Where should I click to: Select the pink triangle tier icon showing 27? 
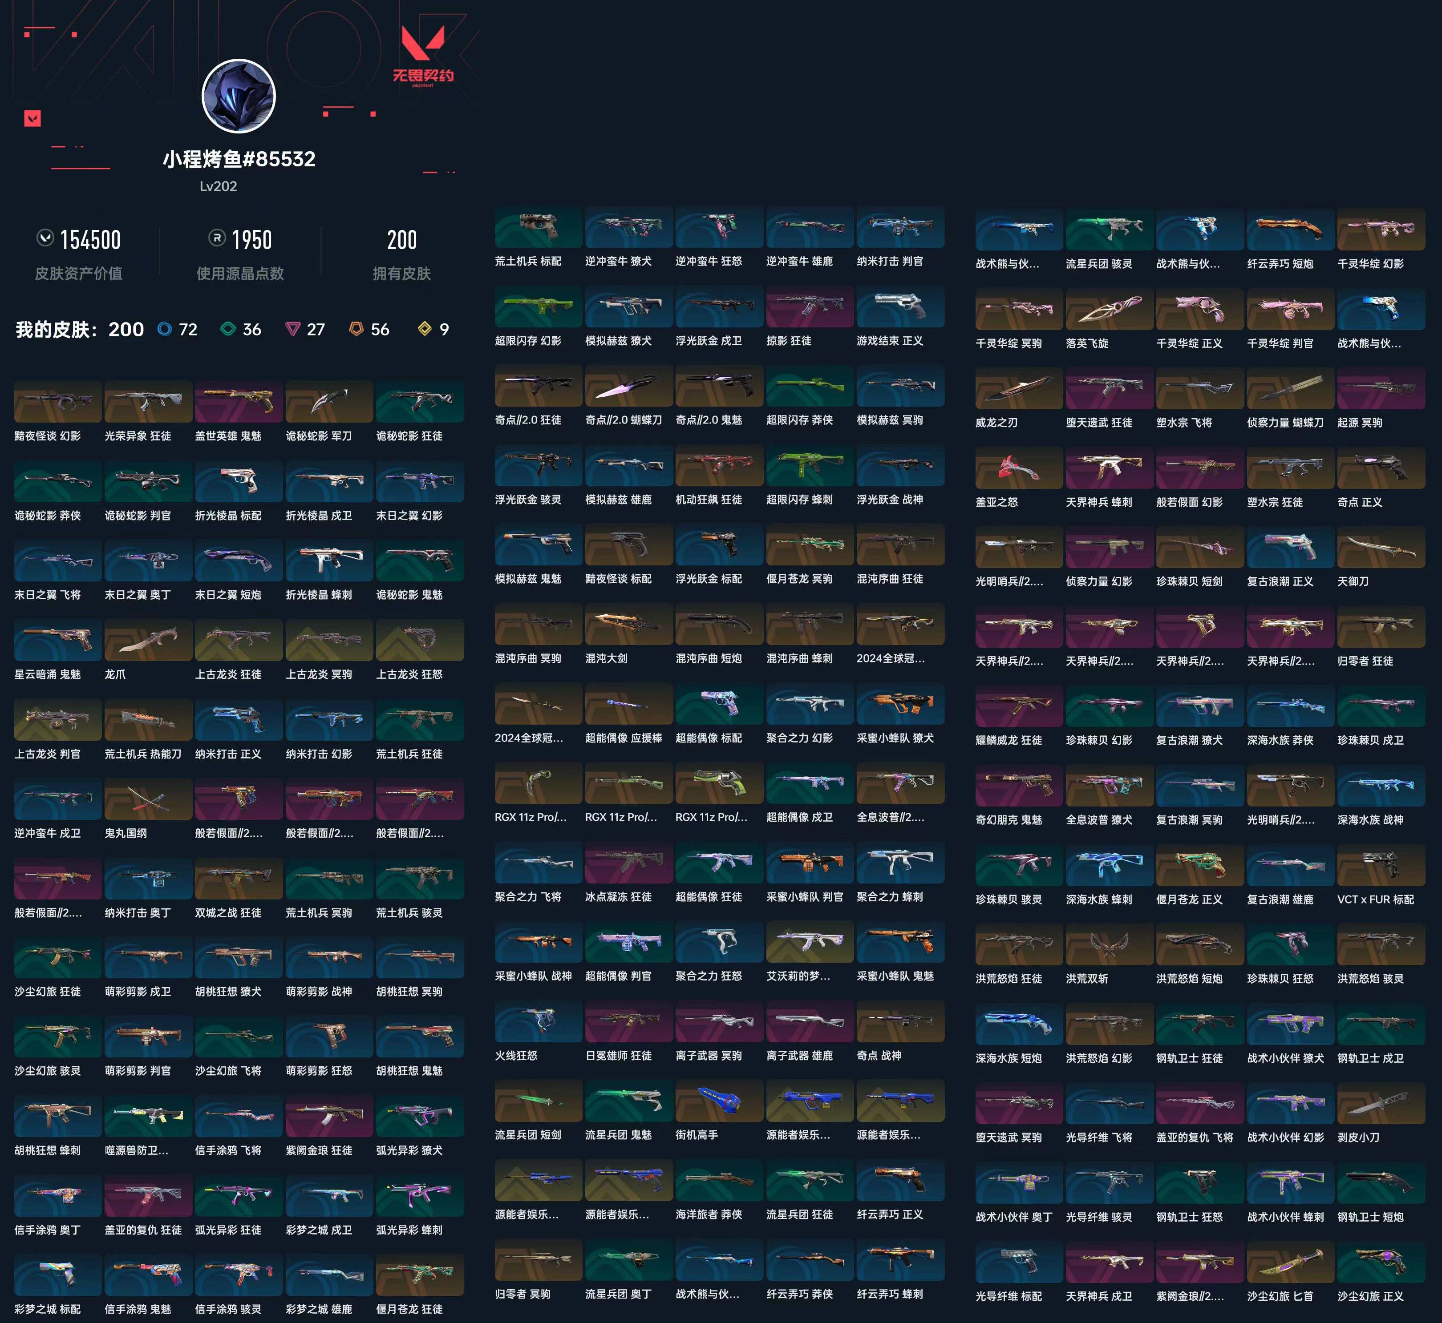(292, 329)
